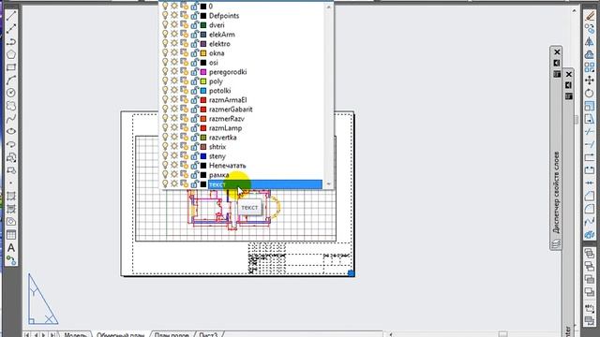Select the Spline tool

10,119
